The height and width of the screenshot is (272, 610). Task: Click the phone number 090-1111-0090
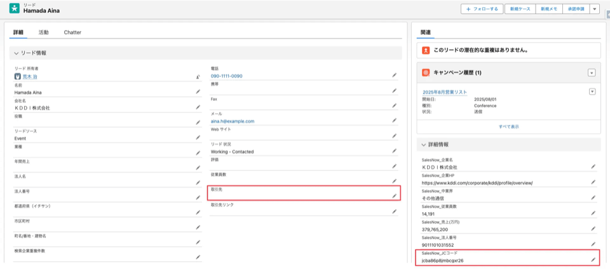click(x=226, y=76)
